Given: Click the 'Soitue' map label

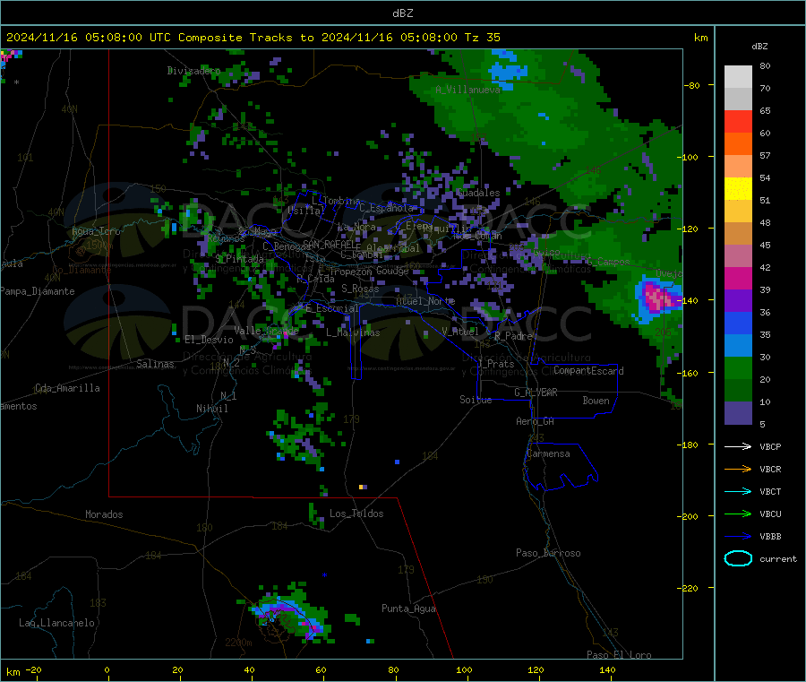Looking at the screenshot, I should pos(476,400).
